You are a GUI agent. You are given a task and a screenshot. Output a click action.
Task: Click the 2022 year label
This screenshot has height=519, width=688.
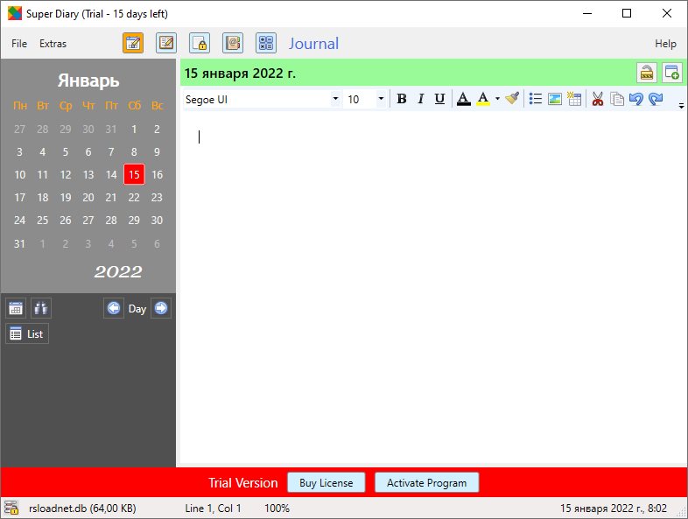pos(118,272)
